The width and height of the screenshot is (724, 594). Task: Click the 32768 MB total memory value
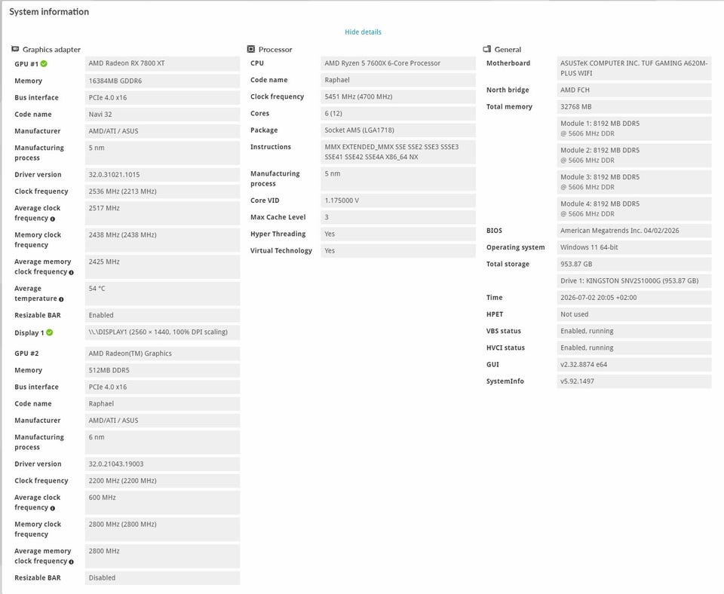634,106
